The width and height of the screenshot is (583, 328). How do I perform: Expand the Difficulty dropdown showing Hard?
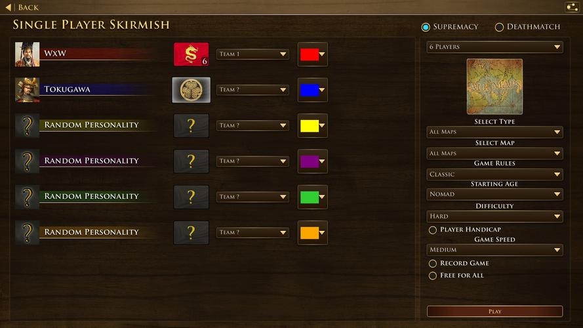tap(494, 216)
